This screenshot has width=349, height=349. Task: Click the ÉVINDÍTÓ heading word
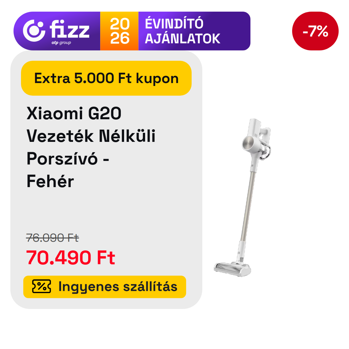tap(174, 23)
